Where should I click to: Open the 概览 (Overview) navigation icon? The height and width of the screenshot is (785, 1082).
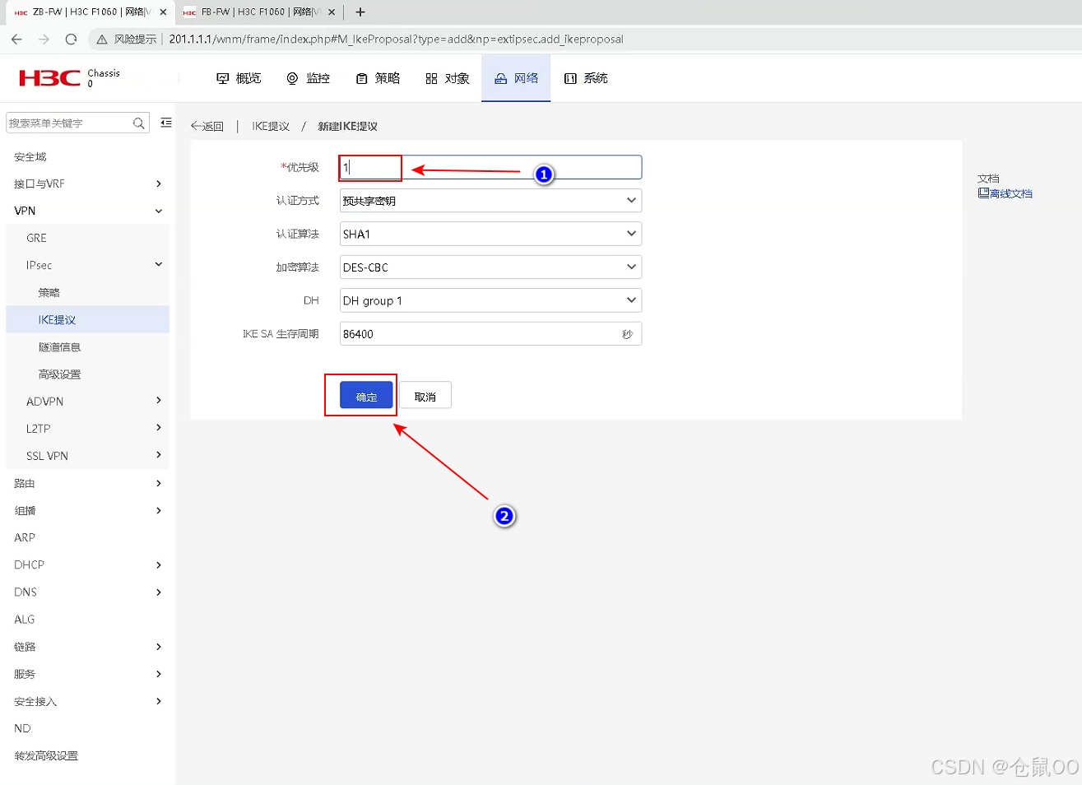239,78
